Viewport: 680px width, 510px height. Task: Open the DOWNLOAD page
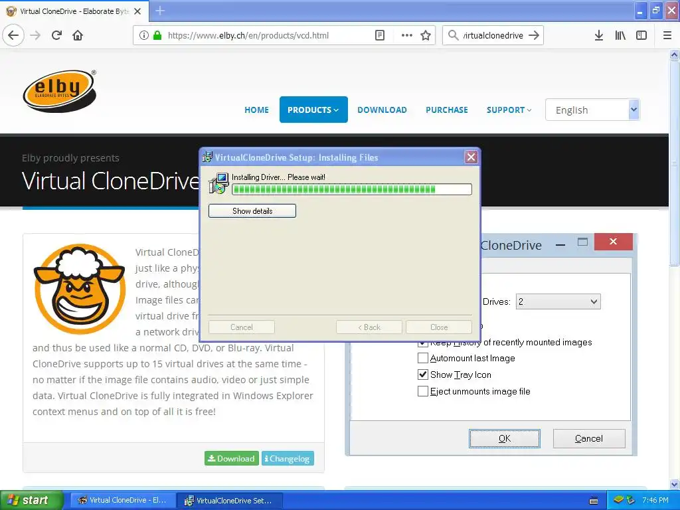point(382,110)
